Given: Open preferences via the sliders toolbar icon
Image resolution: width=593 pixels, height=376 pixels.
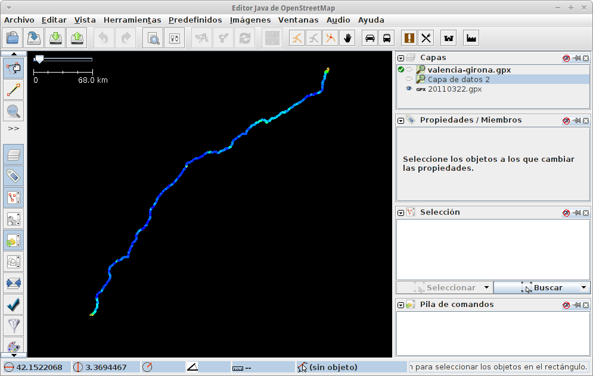Looking at the screenshot, I should tap(175, 37).
